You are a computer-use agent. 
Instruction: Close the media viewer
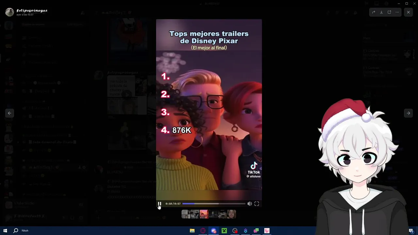coord(408,12)
